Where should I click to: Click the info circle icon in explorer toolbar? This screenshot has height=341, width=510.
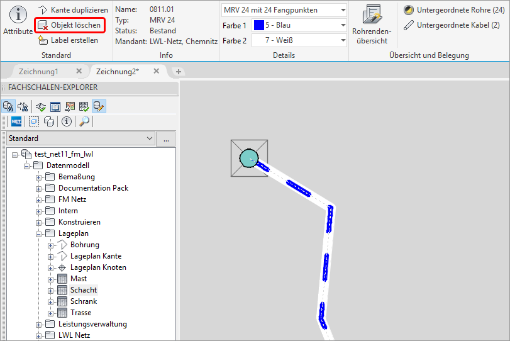tap(67, 121)
